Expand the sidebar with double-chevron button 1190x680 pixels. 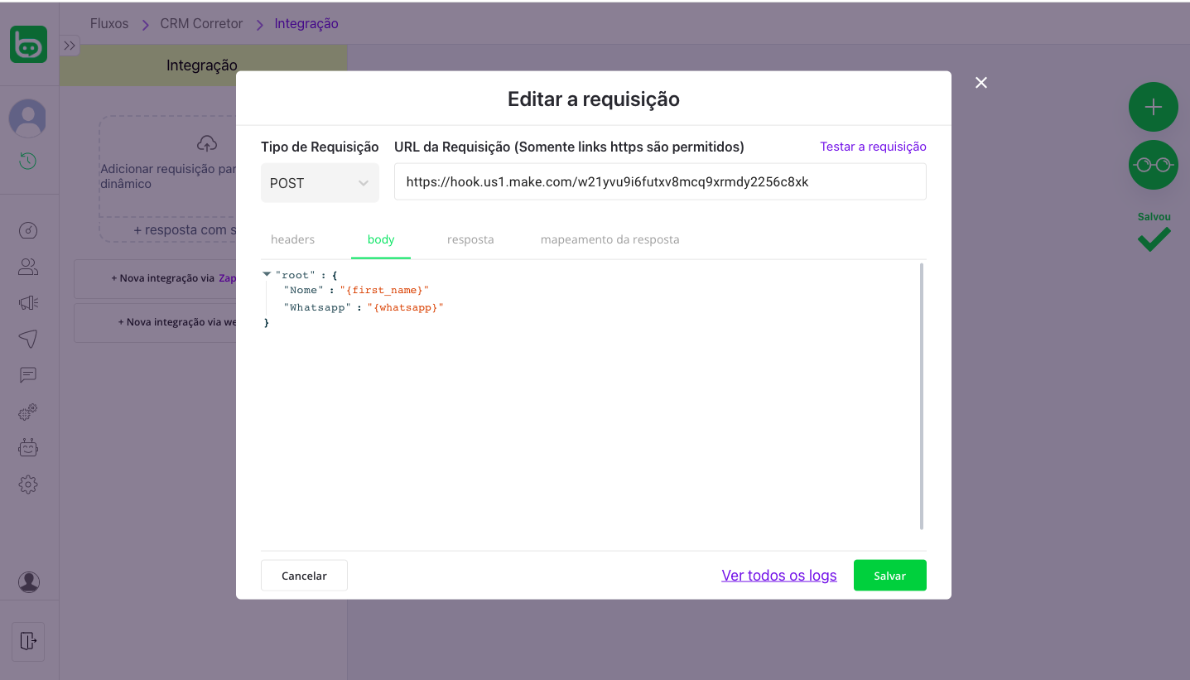(x=70, y=46)
